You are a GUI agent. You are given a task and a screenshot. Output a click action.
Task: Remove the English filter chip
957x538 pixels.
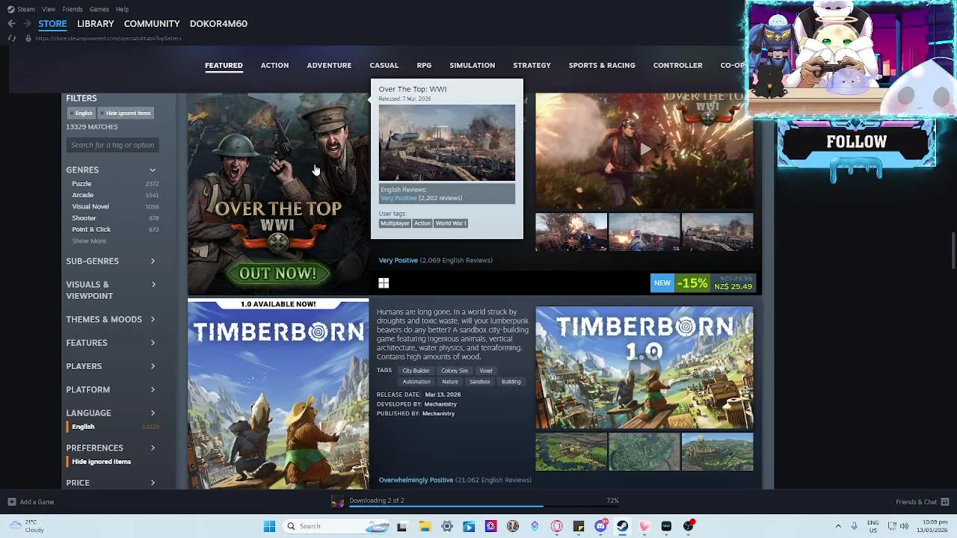(x=81, y=113)
